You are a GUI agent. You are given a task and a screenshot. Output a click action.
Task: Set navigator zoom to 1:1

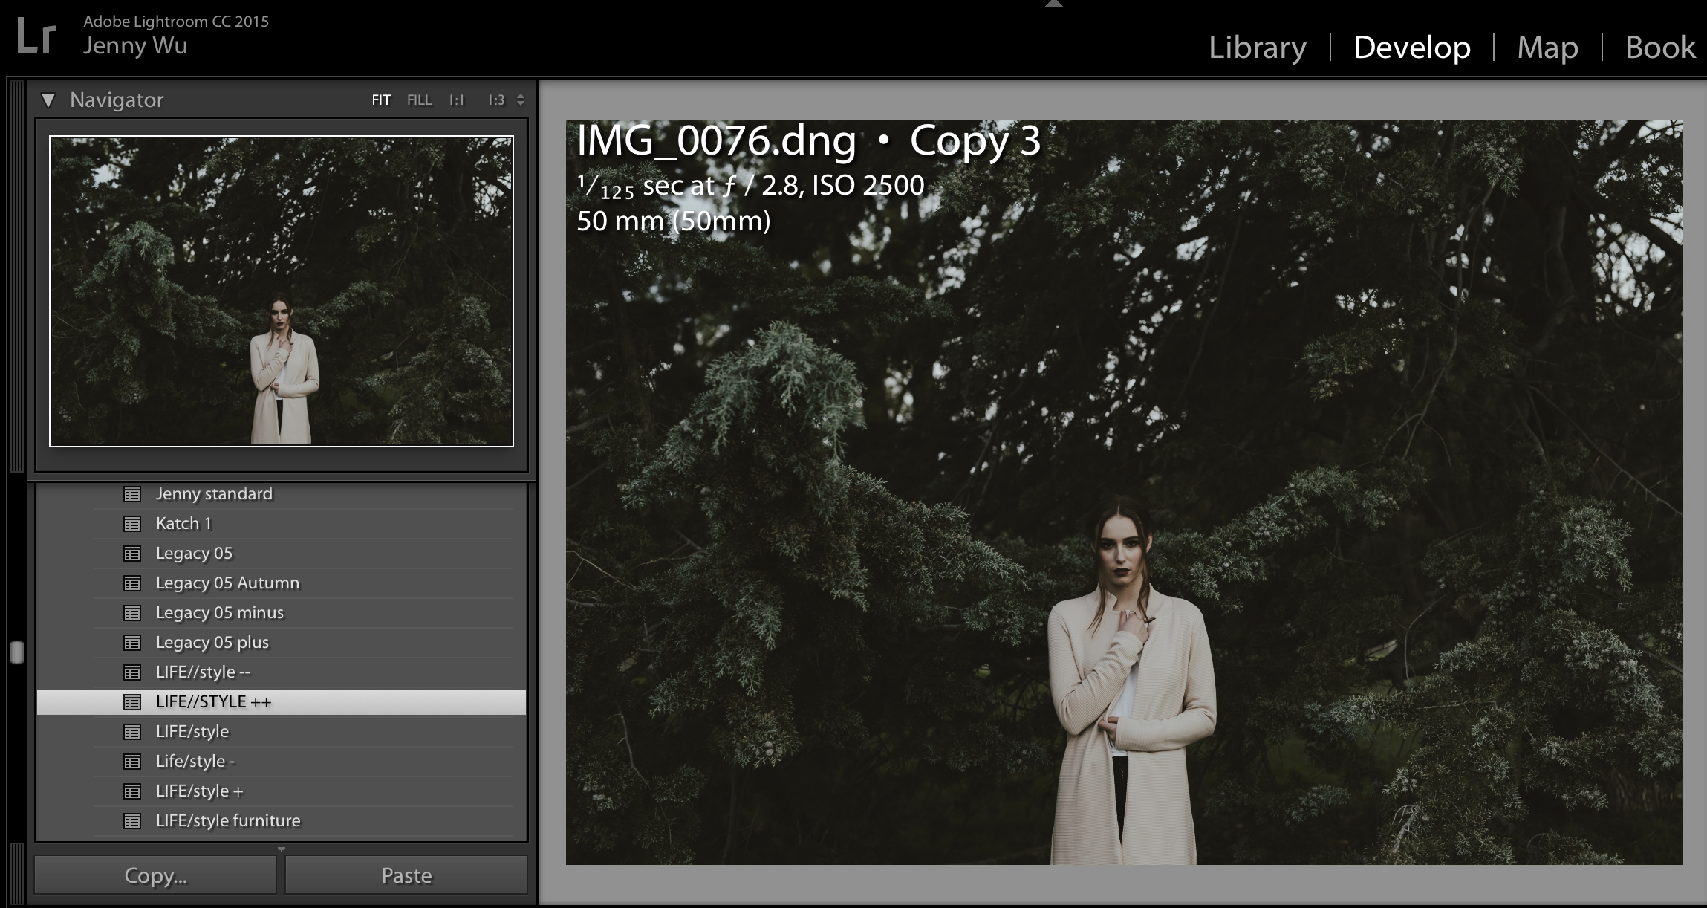[456, 100]
